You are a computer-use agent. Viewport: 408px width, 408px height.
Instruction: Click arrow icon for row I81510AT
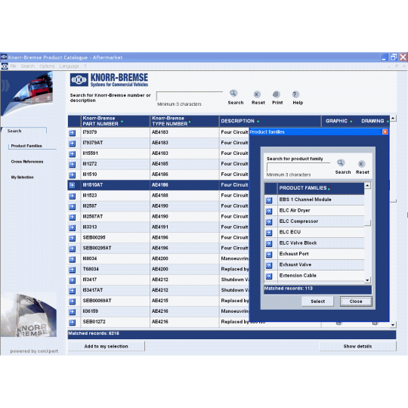[x=73, y=185]
